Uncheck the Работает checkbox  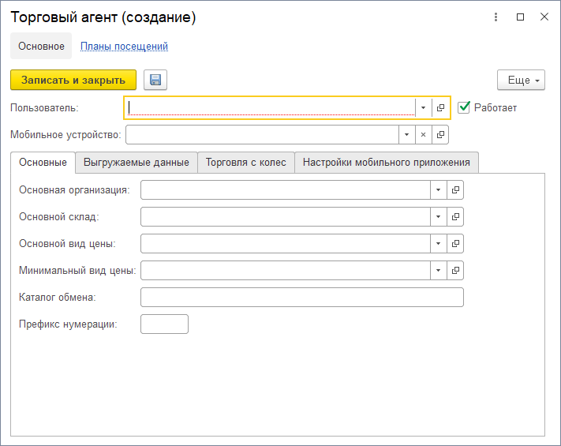(x=464, y=107)
